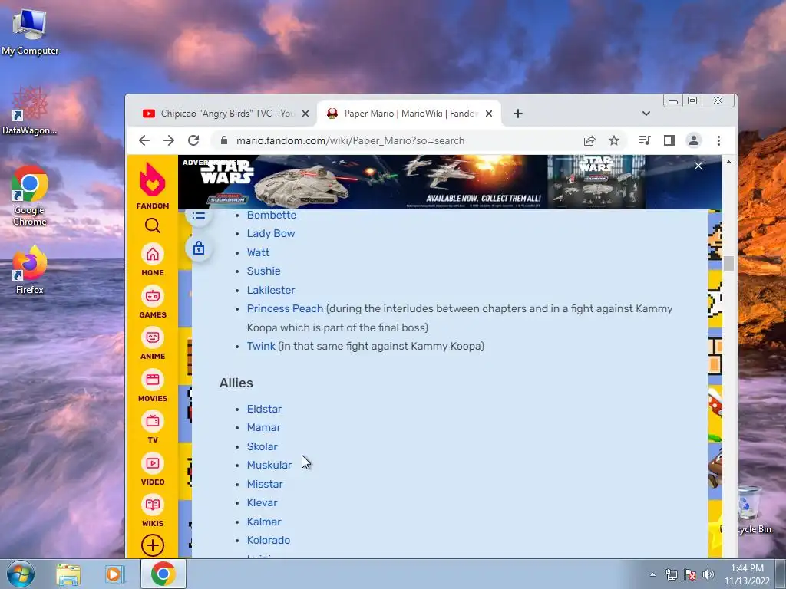This screenshot has height=589, width=786.
Task: Click the Chrome taskbar button
Action: pos(163,574)
